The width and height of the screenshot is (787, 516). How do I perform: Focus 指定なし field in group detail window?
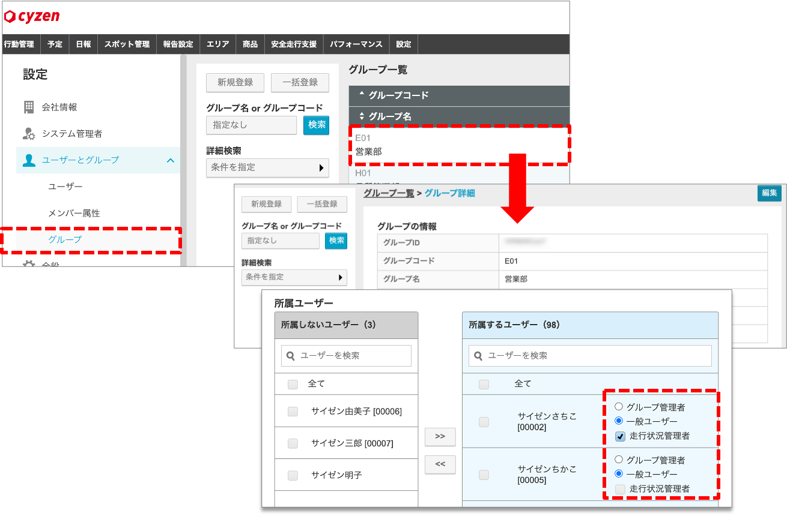(x=281, y=241)
